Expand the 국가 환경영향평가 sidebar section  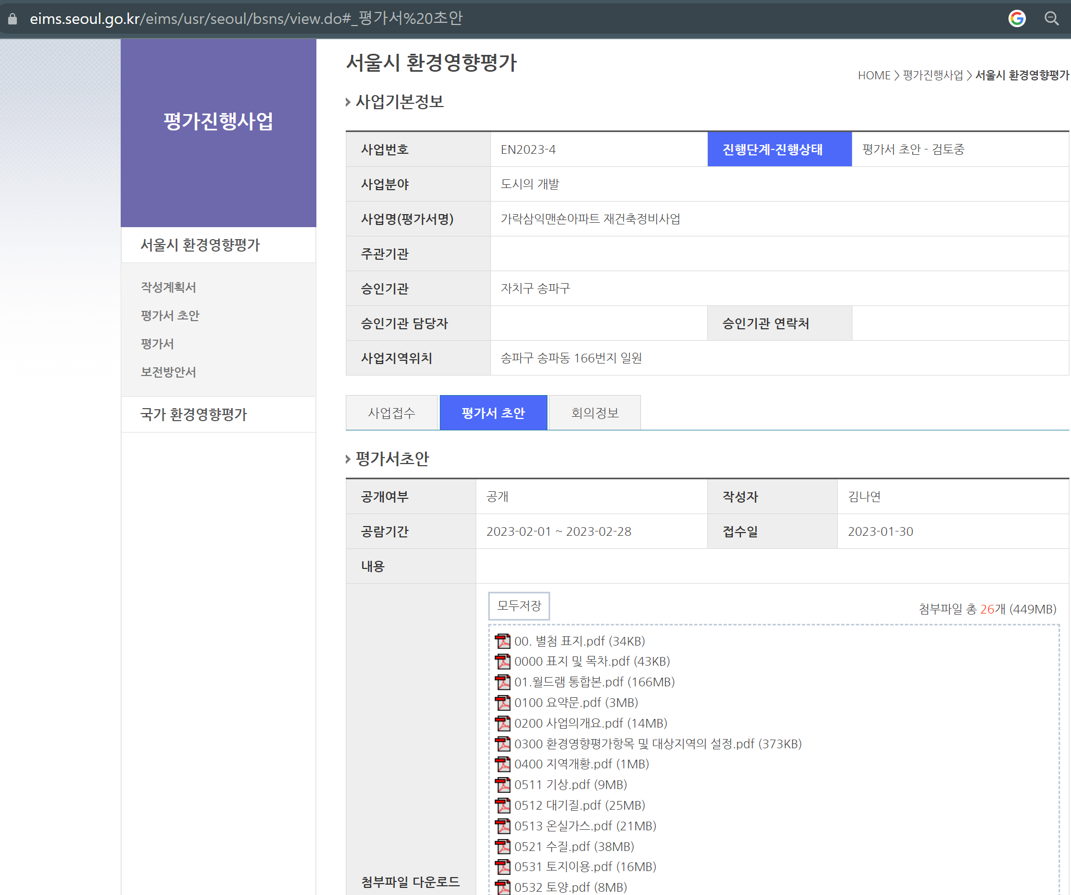tap(194, 415)
